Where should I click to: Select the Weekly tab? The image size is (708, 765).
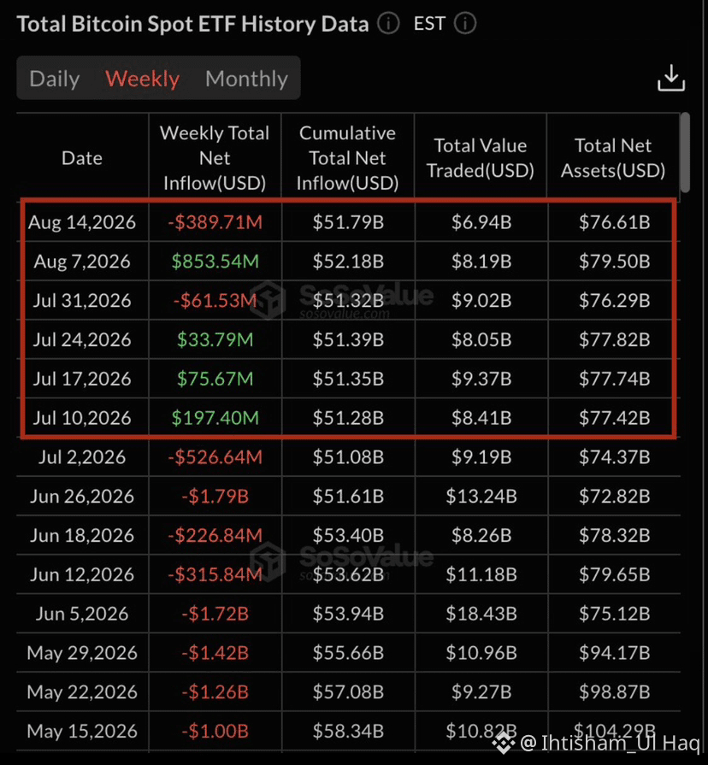click(x=143, y=79)
